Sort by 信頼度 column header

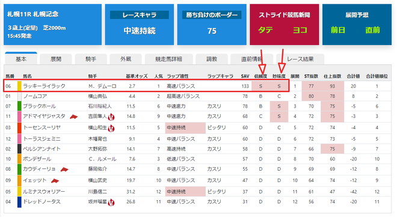click(x=261, y=76)
